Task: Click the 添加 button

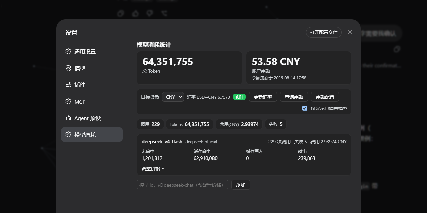Action: (241, 185)
